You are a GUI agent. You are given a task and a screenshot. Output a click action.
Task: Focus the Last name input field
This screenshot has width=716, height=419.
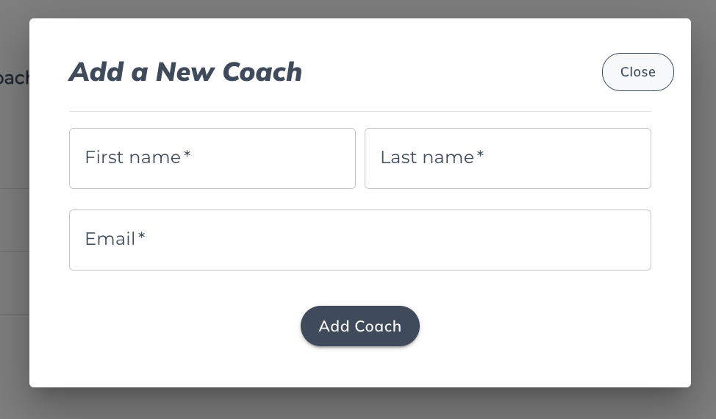pyautogui.click(x=507, y=158)
